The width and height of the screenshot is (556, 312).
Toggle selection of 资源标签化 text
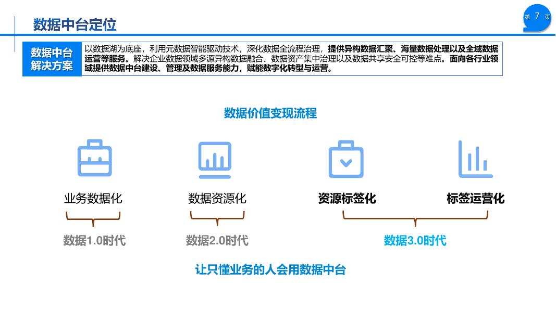point(346,198)
